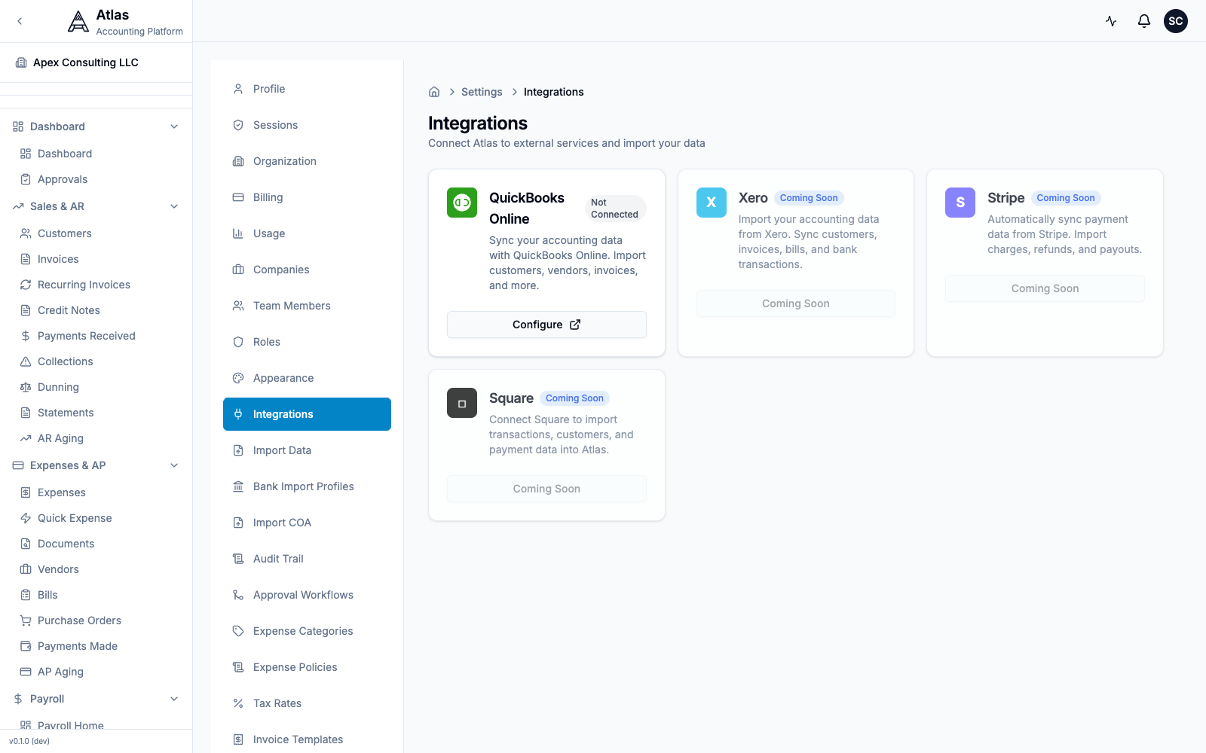Click the v0.1.0 (dev) version label
The height and width of the screenshot is (753, 1206).
[x=29, y=741]
